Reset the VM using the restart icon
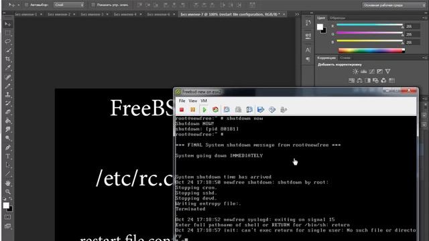This screenshot has height=241, width=429. click(x=215, y=110)
